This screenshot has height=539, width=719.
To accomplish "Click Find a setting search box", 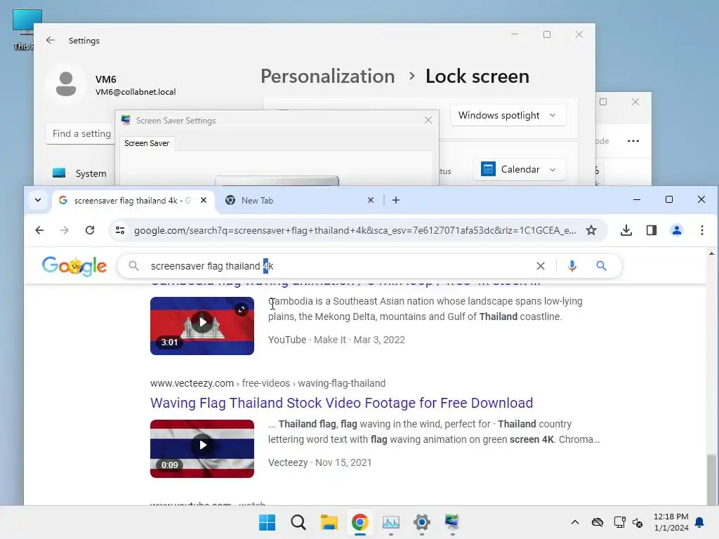I will 80,133.
